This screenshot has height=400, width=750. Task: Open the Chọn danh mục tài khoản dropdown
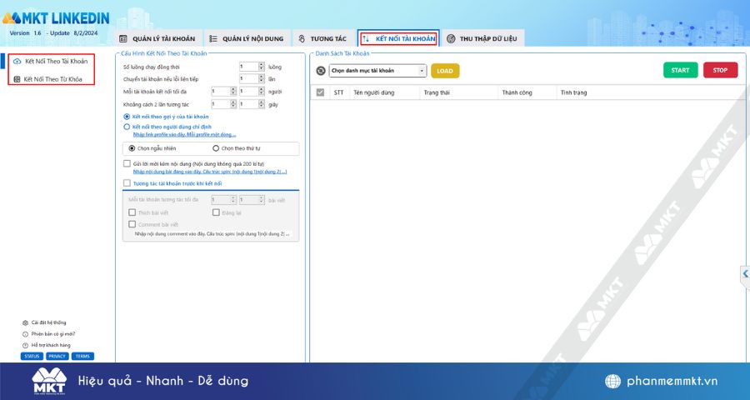377,70
